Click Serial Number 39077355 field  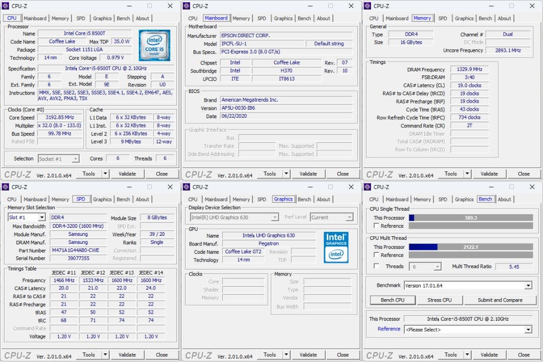78,258
